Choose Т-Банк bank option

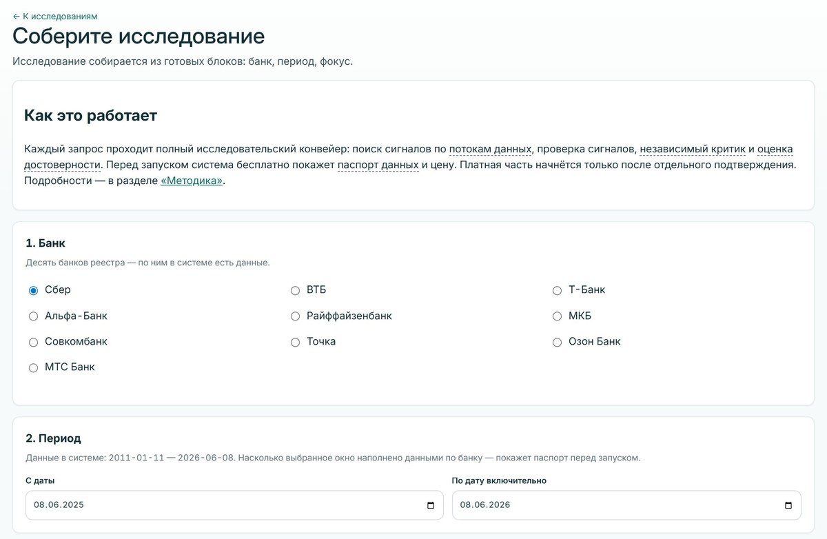(x=557, y=291)
